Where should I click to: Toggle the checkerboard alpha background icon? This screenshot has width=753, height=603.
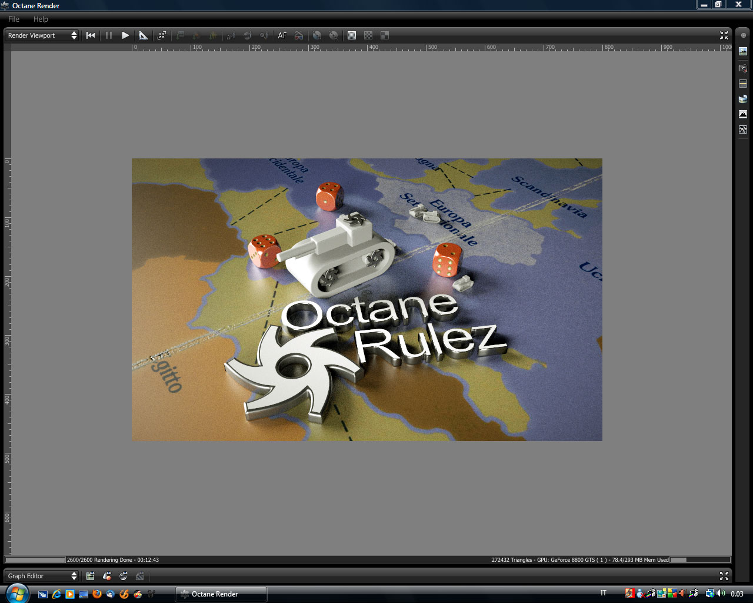click(x=368, y=35)
